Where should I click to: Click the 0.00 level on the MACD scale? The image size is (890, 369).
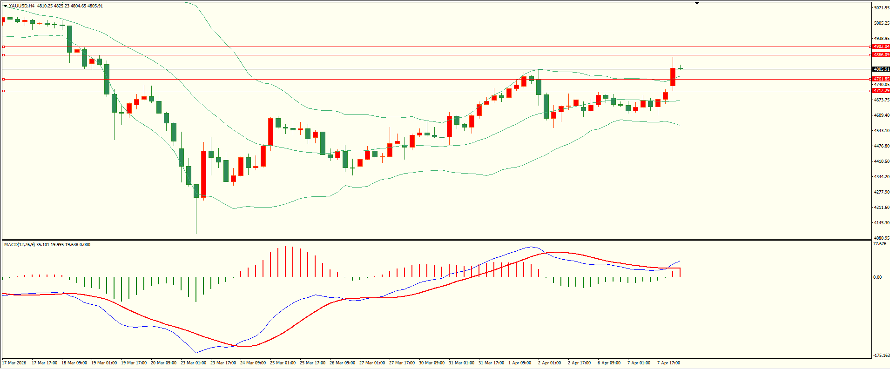877,277
